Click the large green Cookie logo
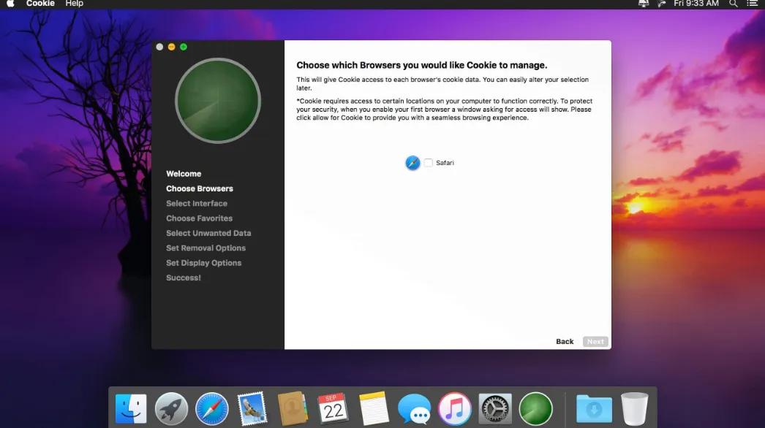This screenshot has height=428, width=765. pos(218,101)
